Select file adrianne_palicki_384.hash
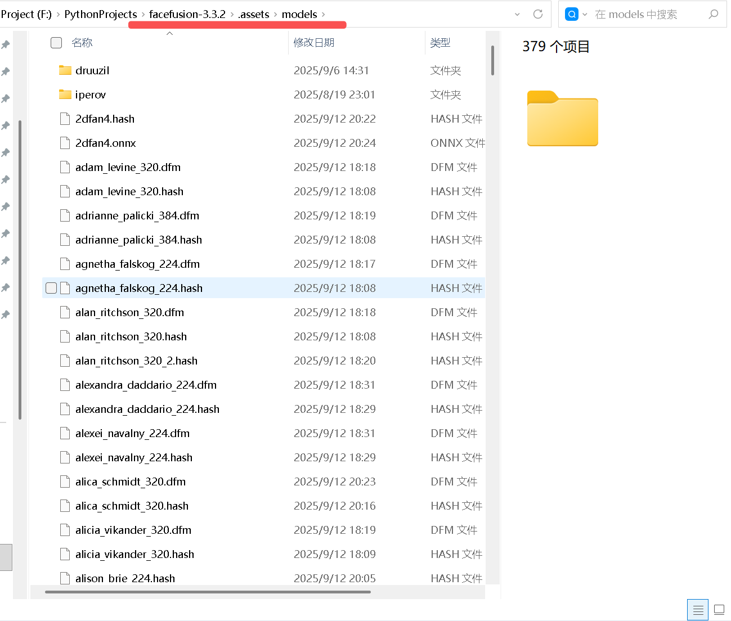The width and height of the screenshot is (731, 621). click(138, 240)
